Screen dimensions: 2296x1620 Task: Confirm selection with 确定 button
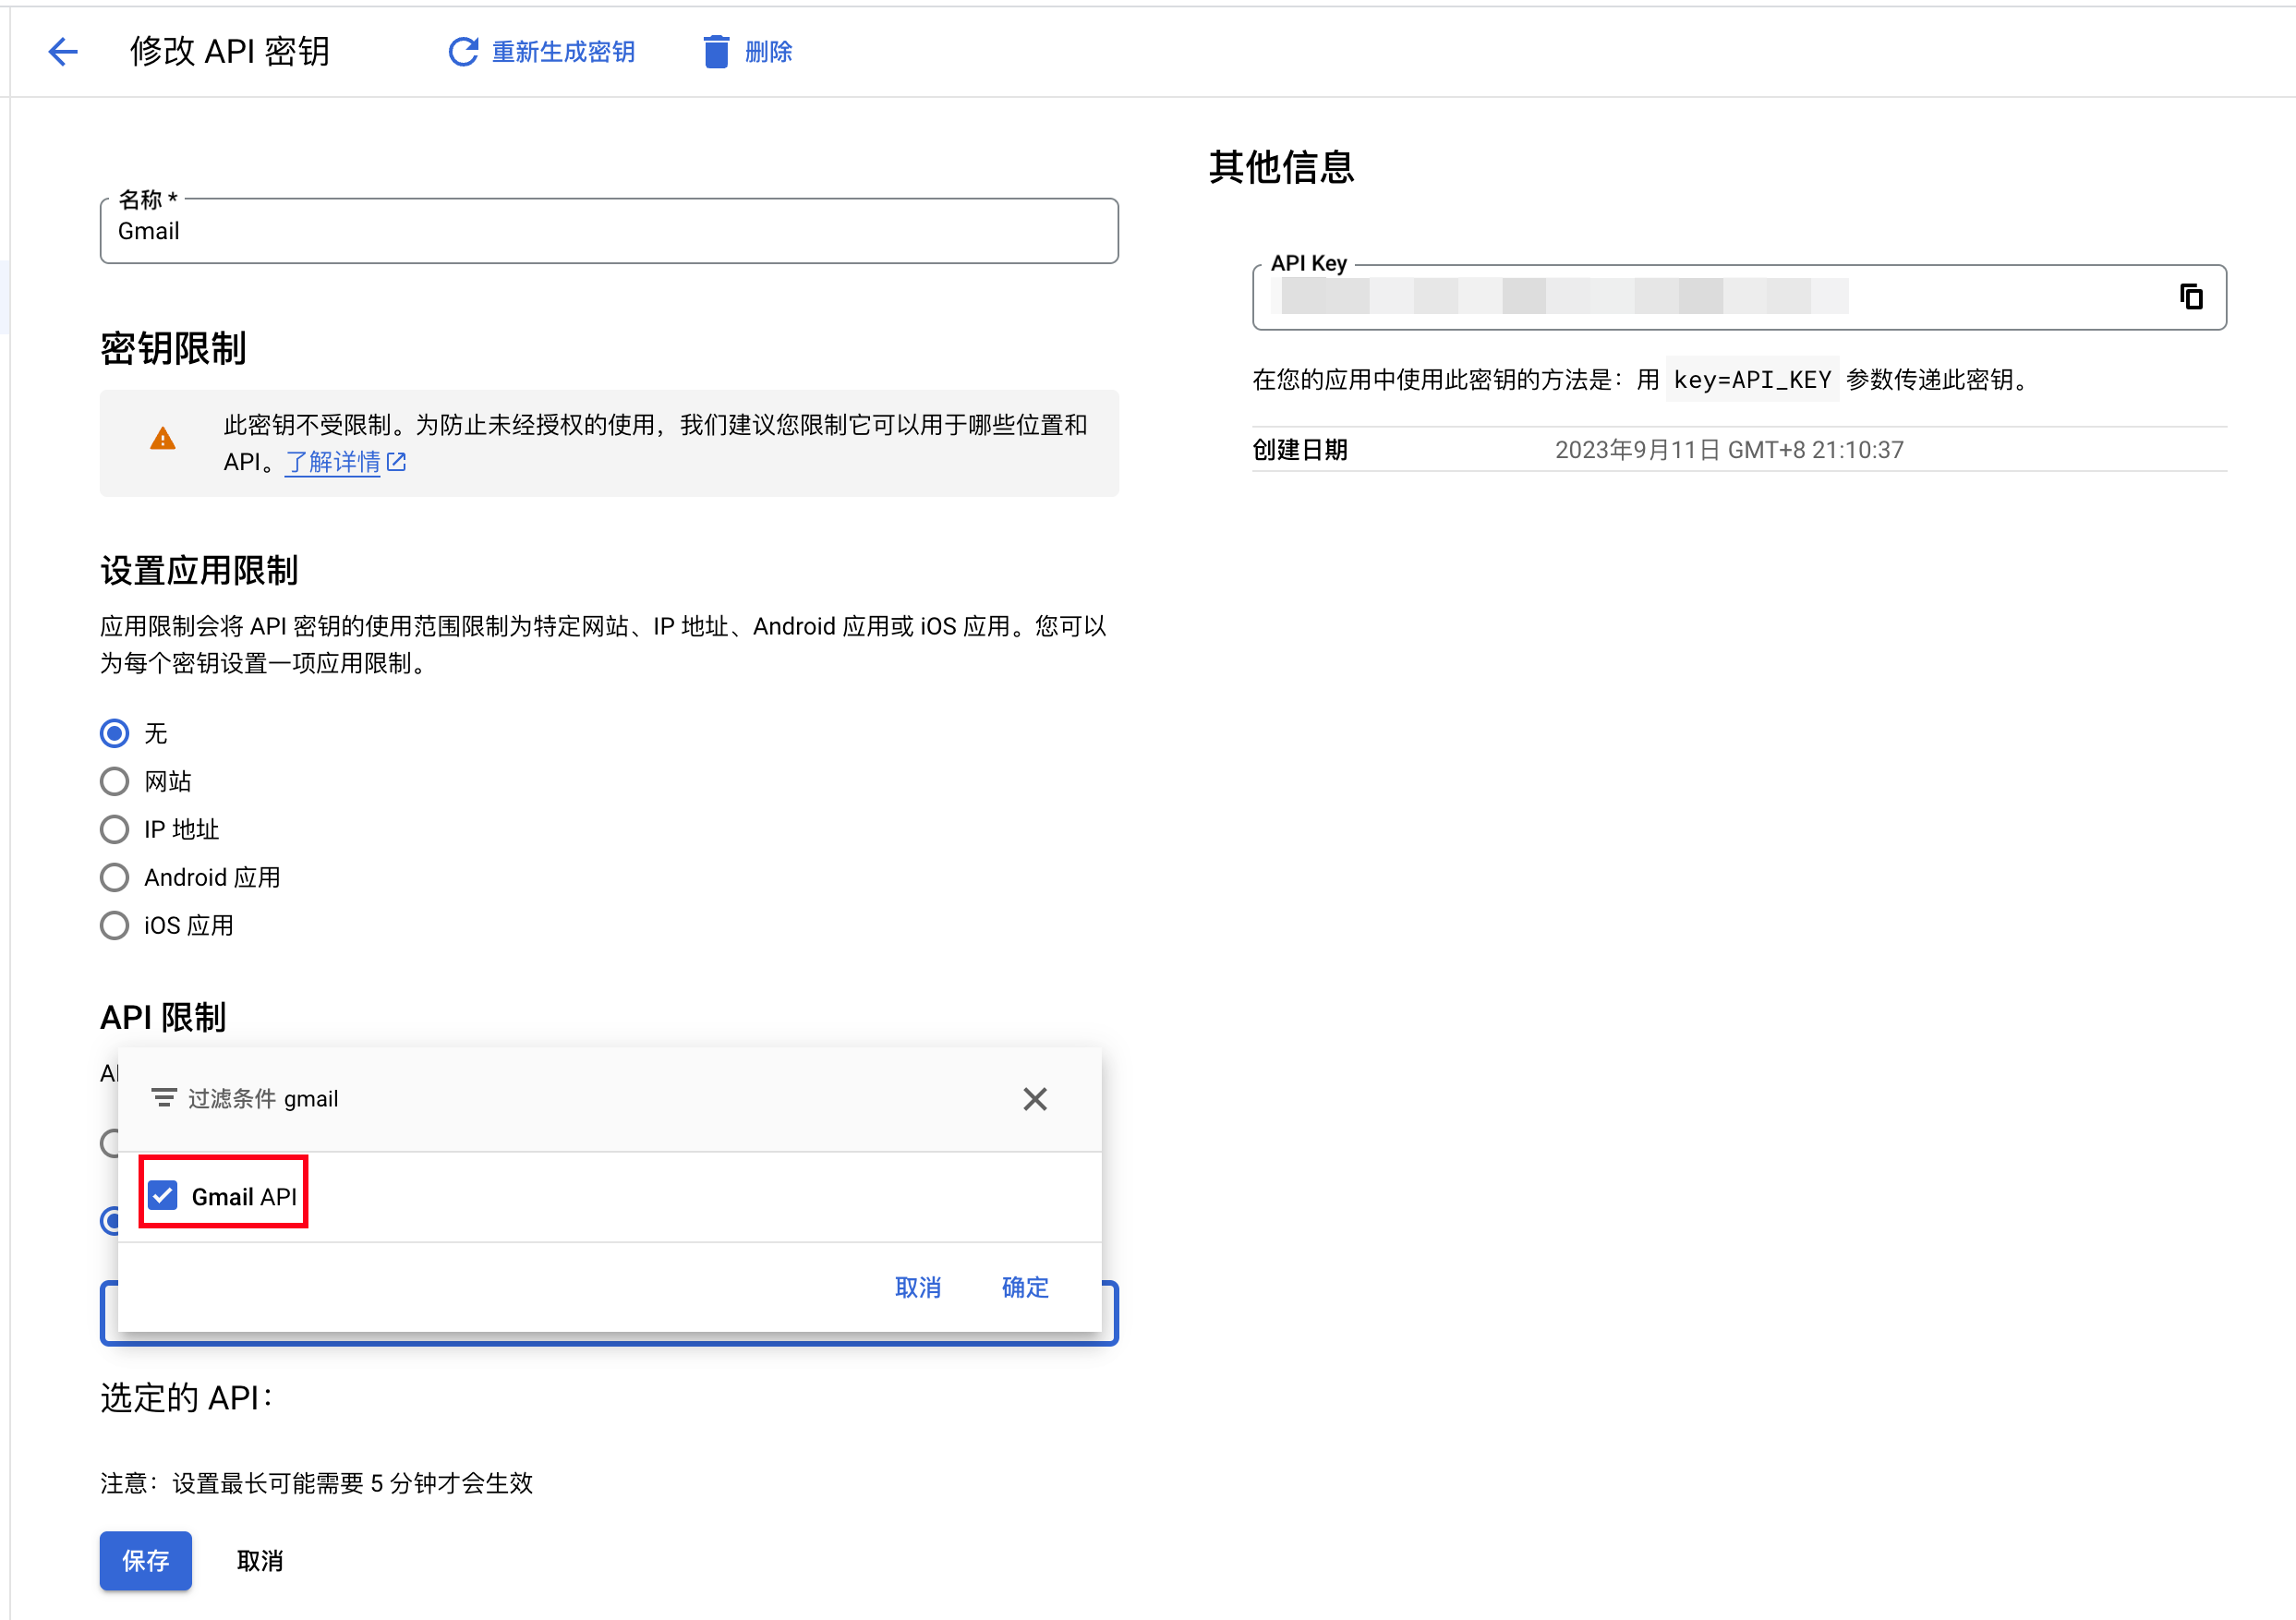pyautogui.click(x=1025, y=1287)
